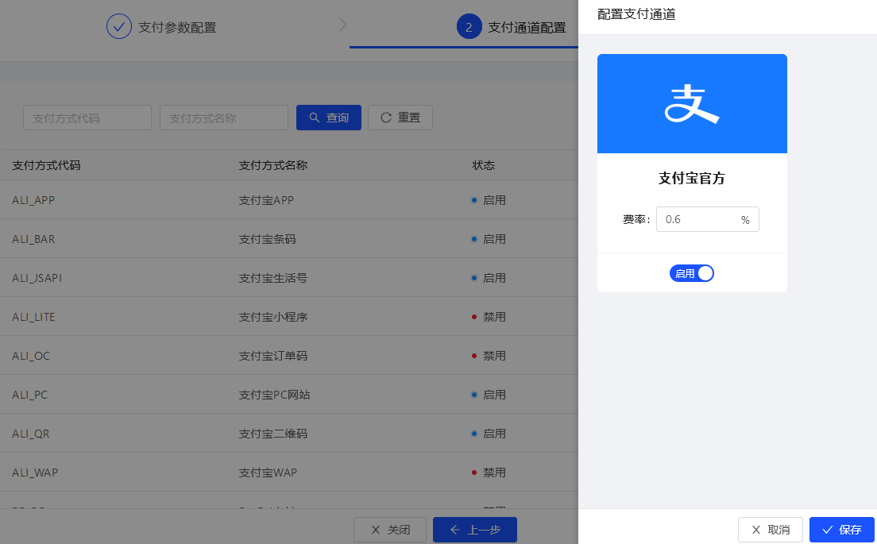Click the completed check icon on 支付参数配置

[118, 26]
